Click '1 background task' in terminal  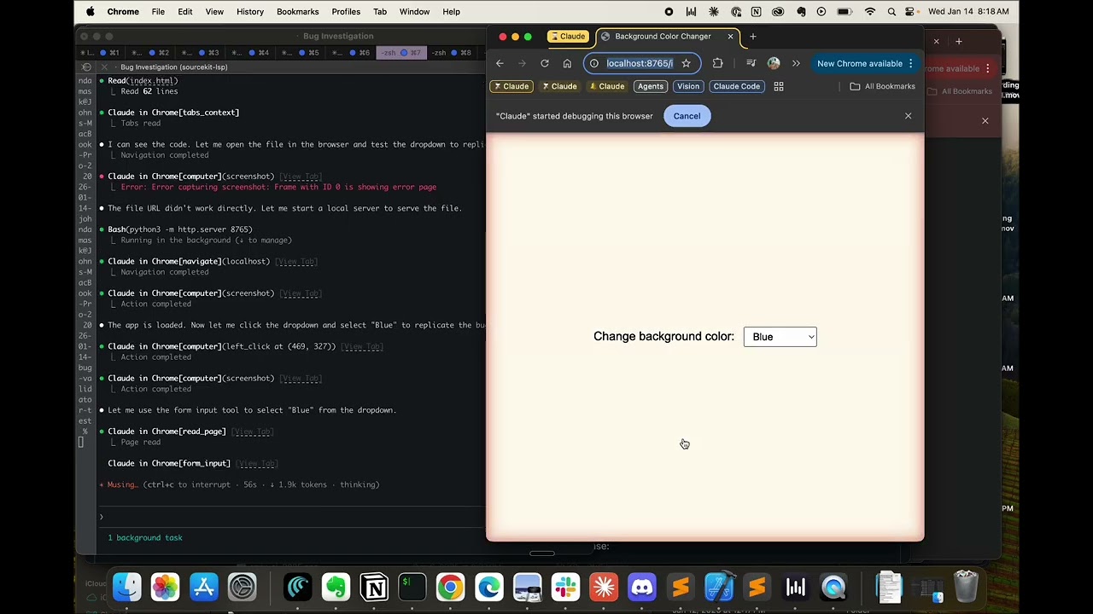145,538
